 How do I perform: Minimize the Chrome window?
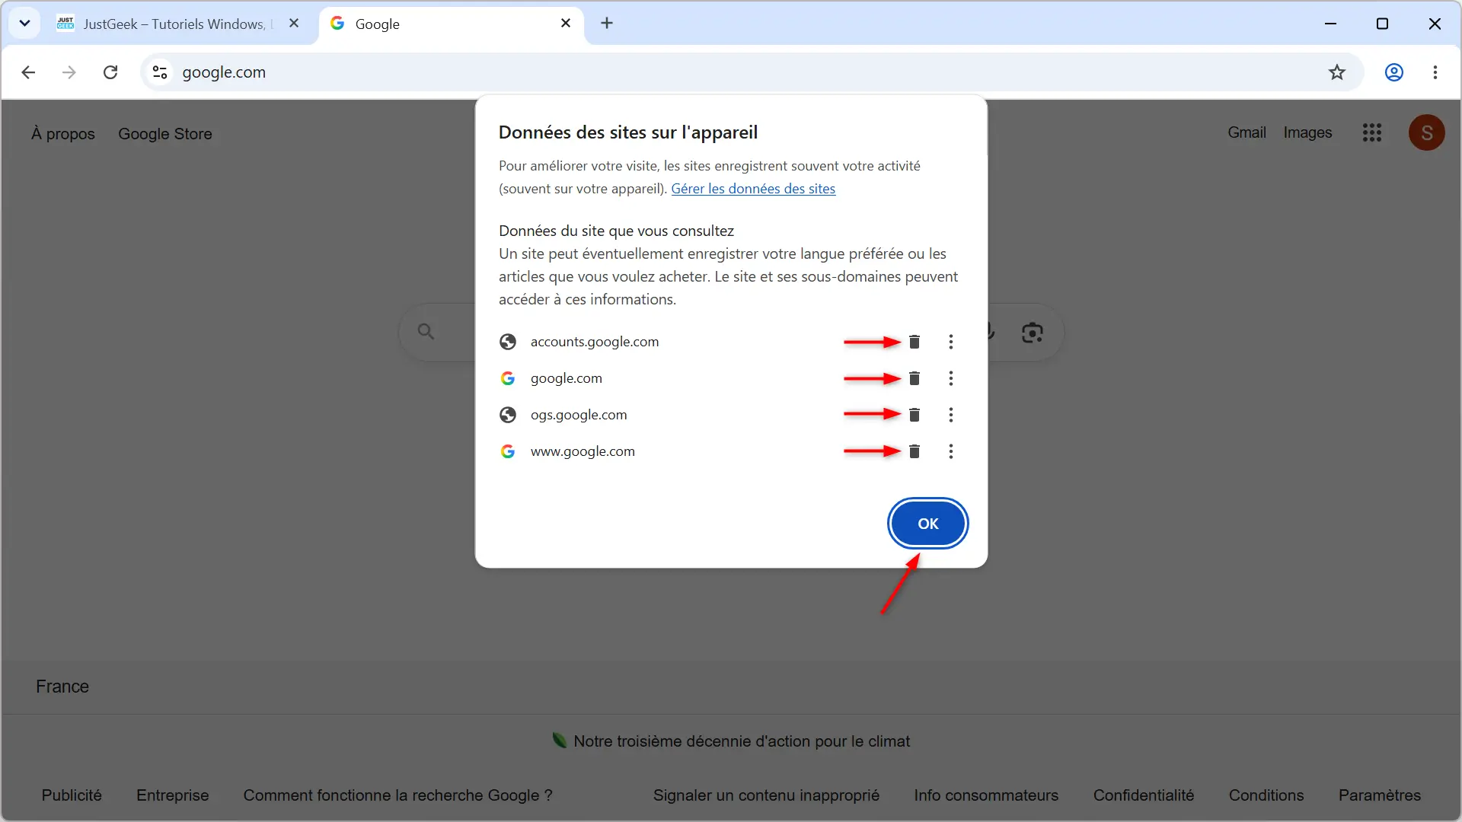tap(1330, 24)
